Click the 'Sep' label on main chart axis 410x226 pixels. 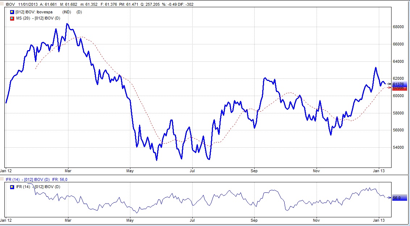pyautogui.click(x=254, y=169)
